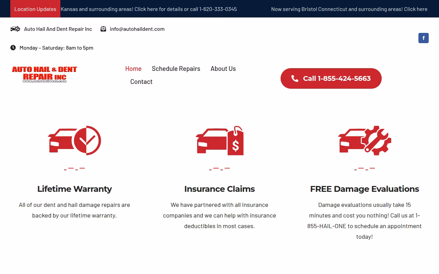Click the envelope icon beside email address
439x274 pixels.
click(103, 29)
